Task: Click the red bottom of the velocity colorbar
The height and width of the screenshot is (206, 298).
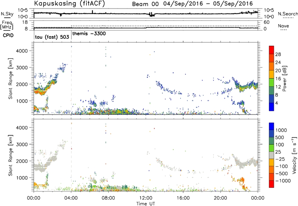Action: [272, 184]
